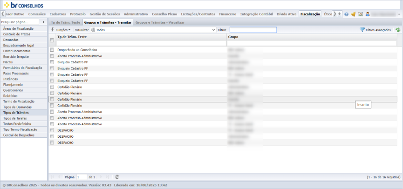The width and height of the screenshot is (403, 189).
Task: Open the help icon in top bar
Action: pyautogui.click(x=347, y=14)
